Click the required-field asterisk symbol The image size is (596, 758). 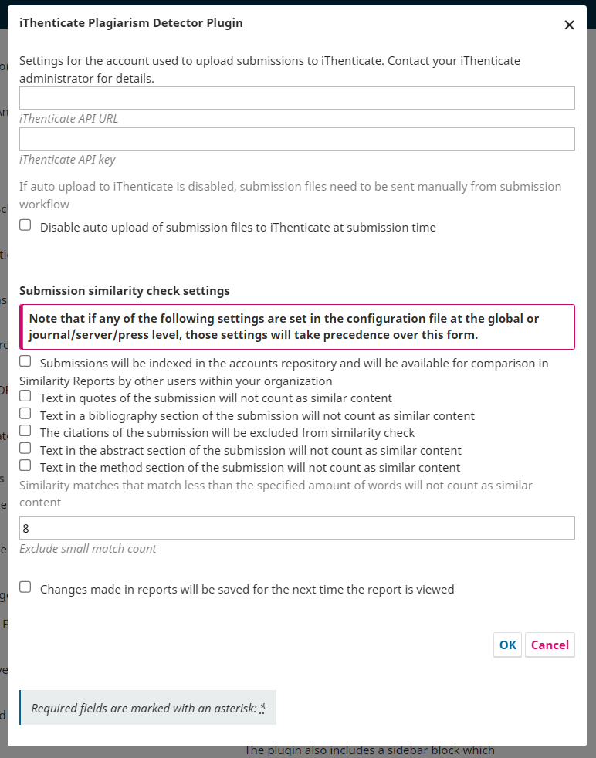point(262,708)
